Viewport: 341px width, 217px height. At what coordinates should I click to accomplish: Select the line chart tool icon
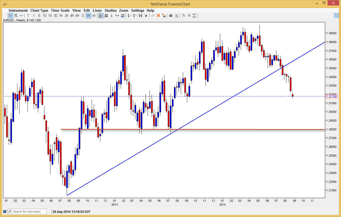21,16
